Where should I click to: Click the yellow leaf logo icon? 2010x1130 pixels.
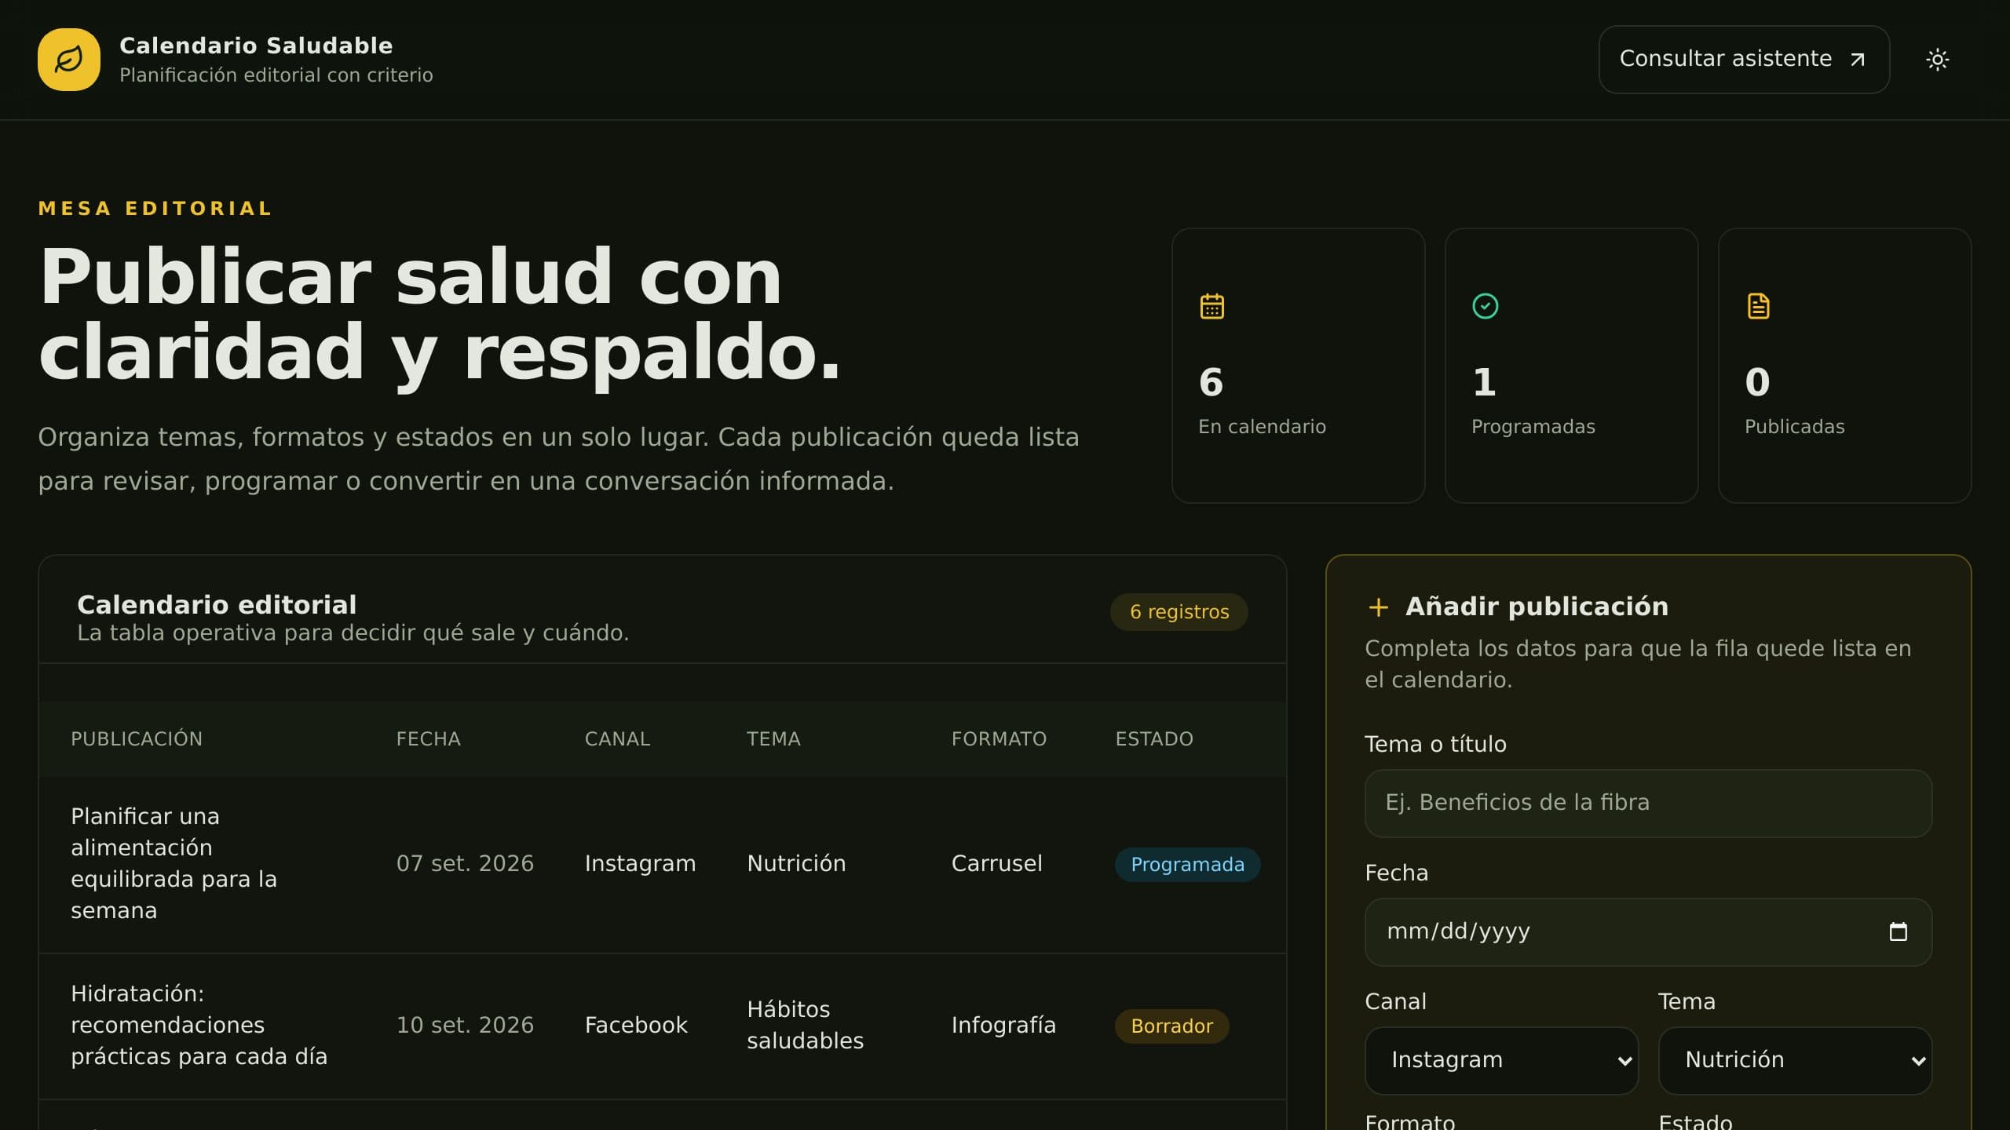(x=69, y=60)
